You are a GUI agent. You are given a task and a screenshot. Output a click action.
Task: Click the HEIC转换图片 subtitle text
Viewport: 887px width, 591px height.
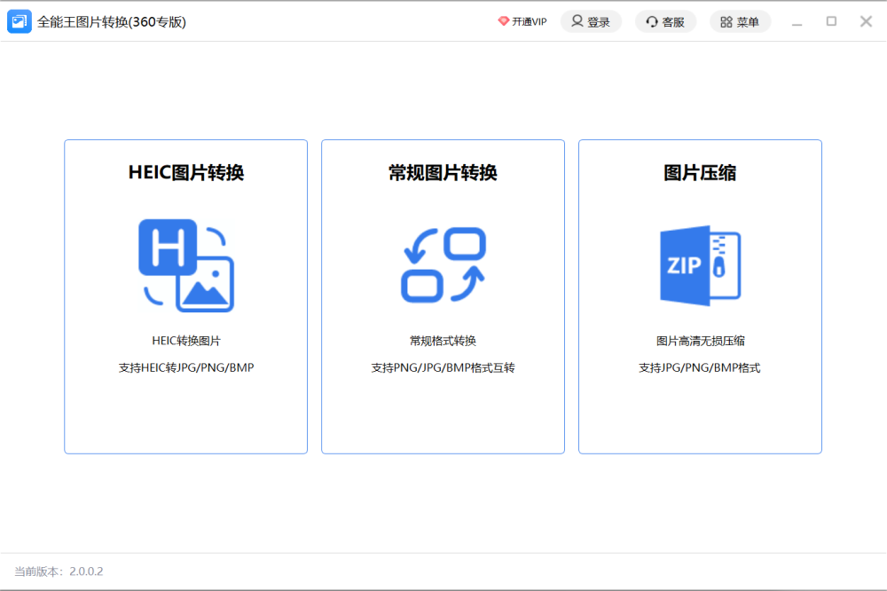[186, 341]
